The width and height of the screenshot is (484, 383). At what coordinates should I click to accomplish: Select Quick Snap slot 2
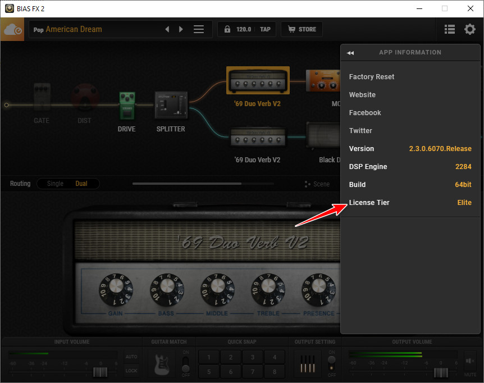tap(231, 357)
